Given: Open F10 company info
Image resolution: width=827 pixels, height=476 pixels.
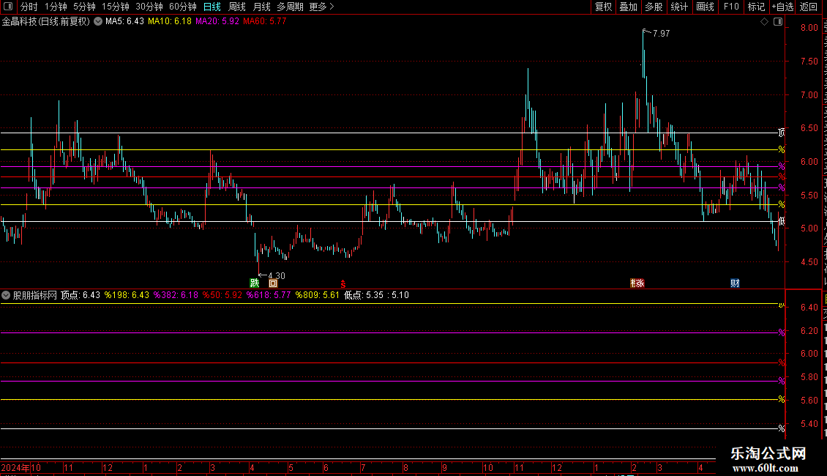Looking at the screenshot, I should click(x=731, y=7).
